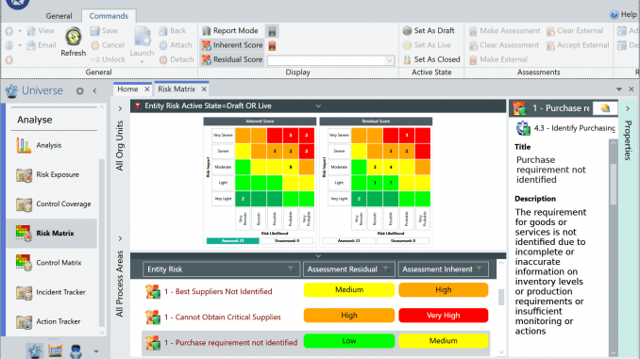Screen dimensions: 640x359
Task: Expand the All Org Units side panel
Action: tap(120, 108)
